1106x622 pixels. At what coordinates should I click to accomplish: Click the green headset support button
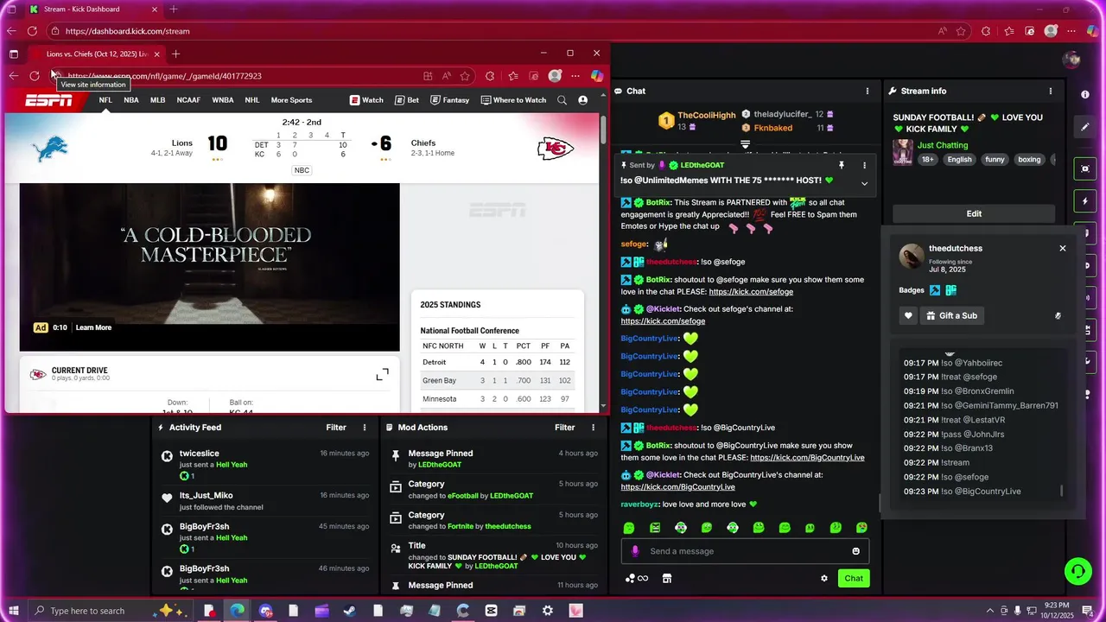[1077, 571]
